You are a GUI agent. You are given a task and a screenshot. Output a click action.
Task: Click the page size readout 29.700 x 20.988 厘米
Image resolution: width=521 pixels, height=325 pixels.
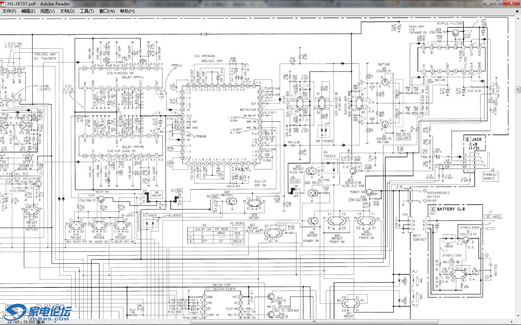tap(26, 322)
